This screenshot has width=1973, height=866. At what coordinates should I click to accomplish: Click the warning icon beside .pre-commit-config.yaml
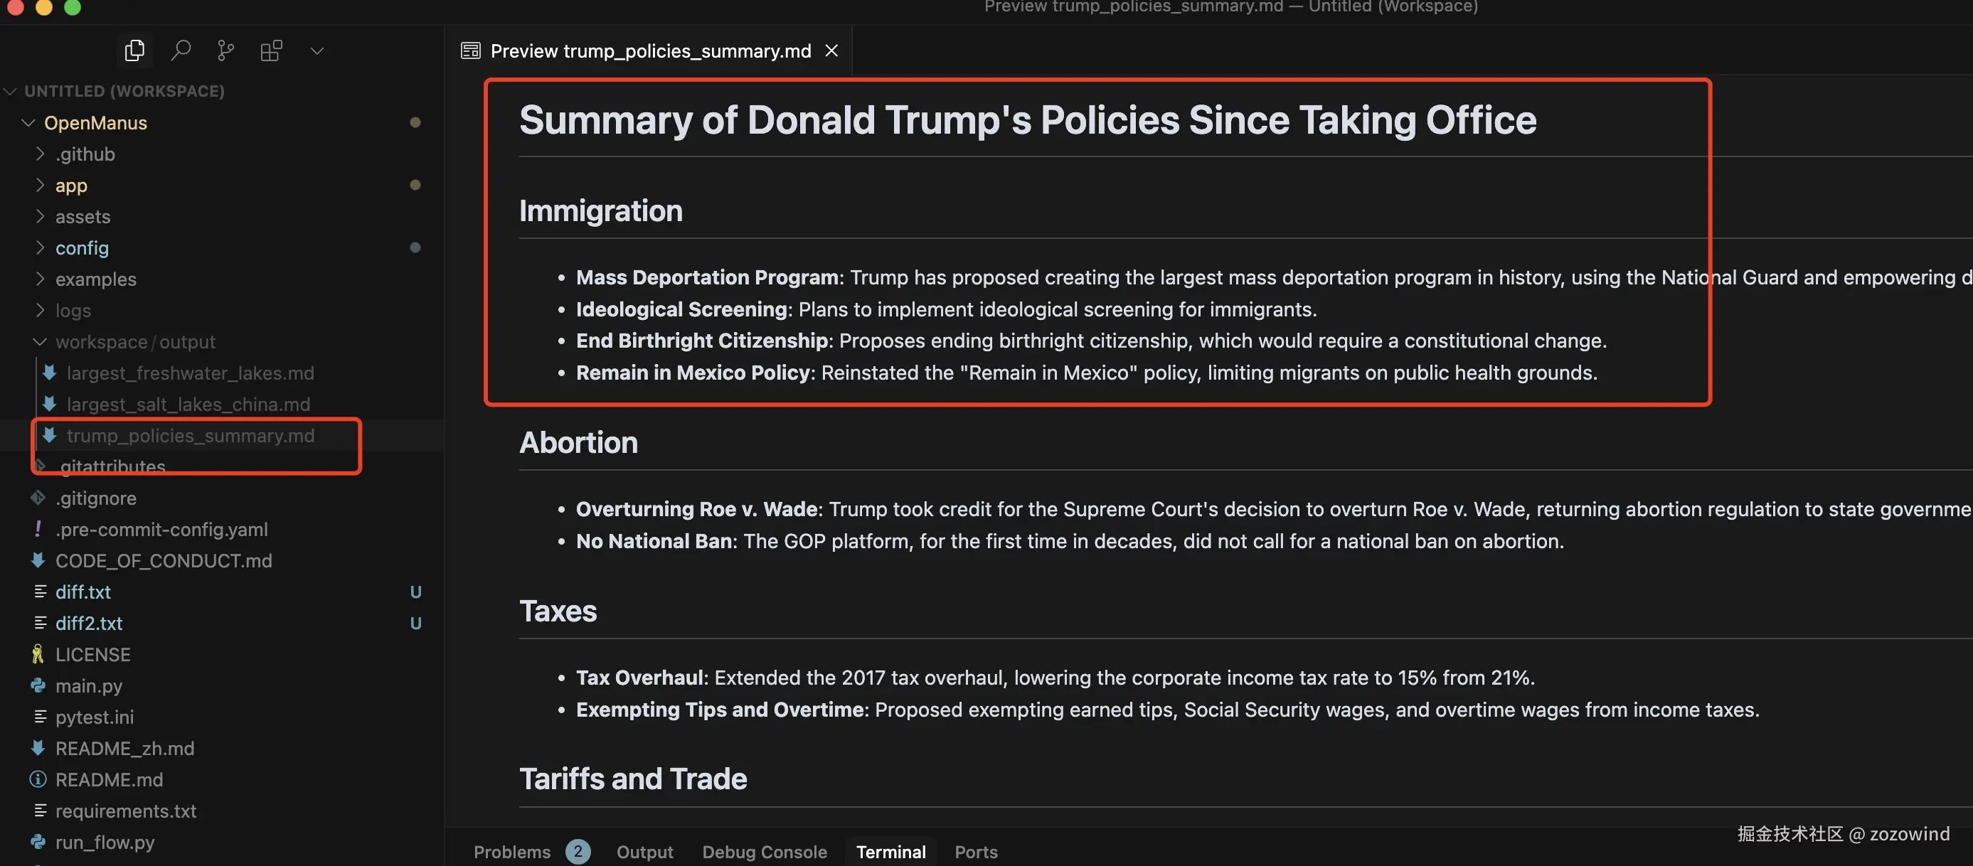point(38,529)
